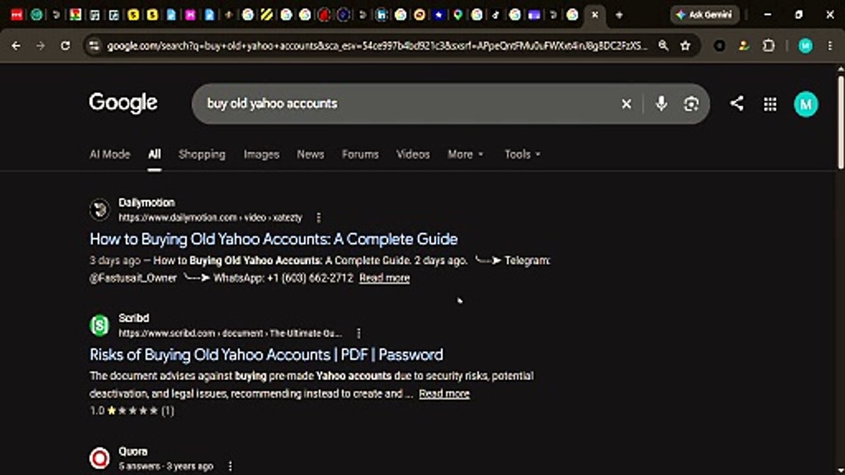The height and width of the screenshot is (475, 845).
Task: Close the active browser tab
Action: tap(594, 15)
